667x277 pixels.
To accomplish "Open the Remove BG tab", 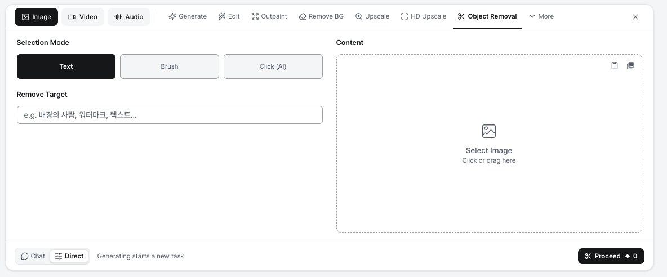I will pos(321,16).
